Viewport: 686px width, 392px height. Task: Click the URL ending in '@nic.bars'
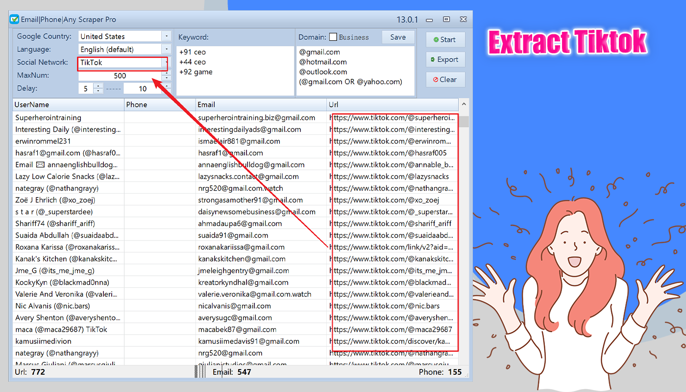(x=385, y=306)
